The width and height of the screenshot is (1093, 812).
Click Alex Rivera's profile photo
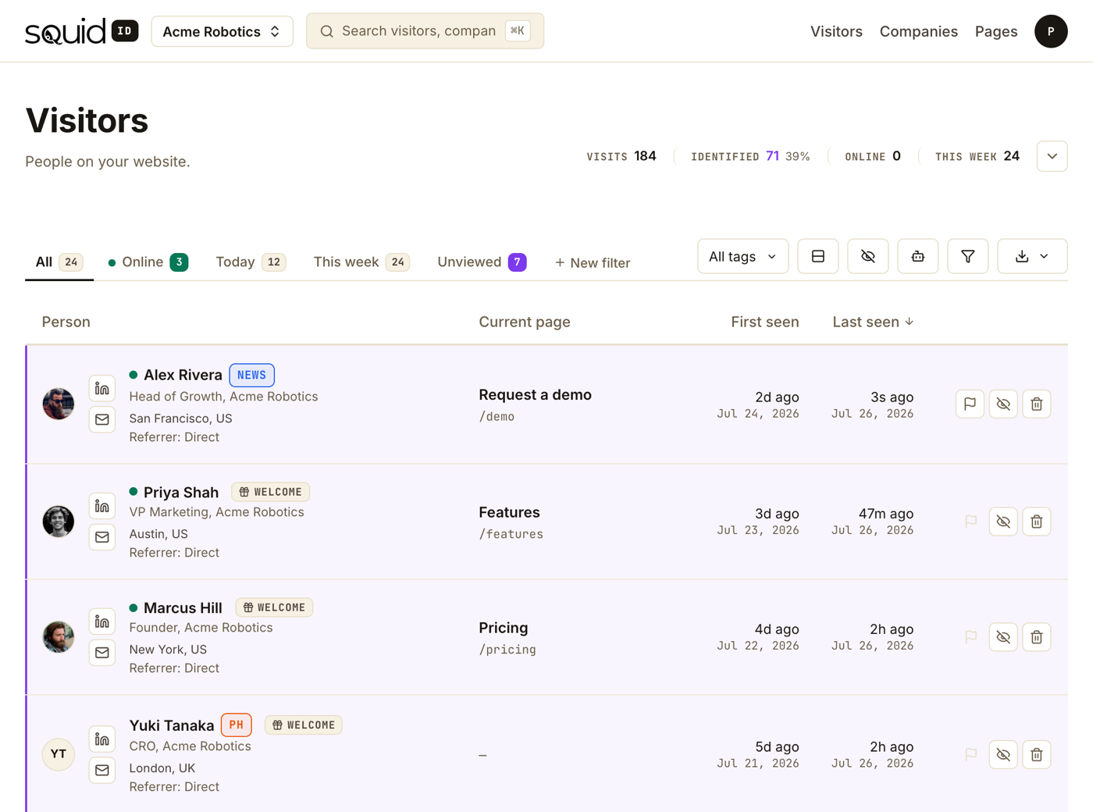pos(59,404)
